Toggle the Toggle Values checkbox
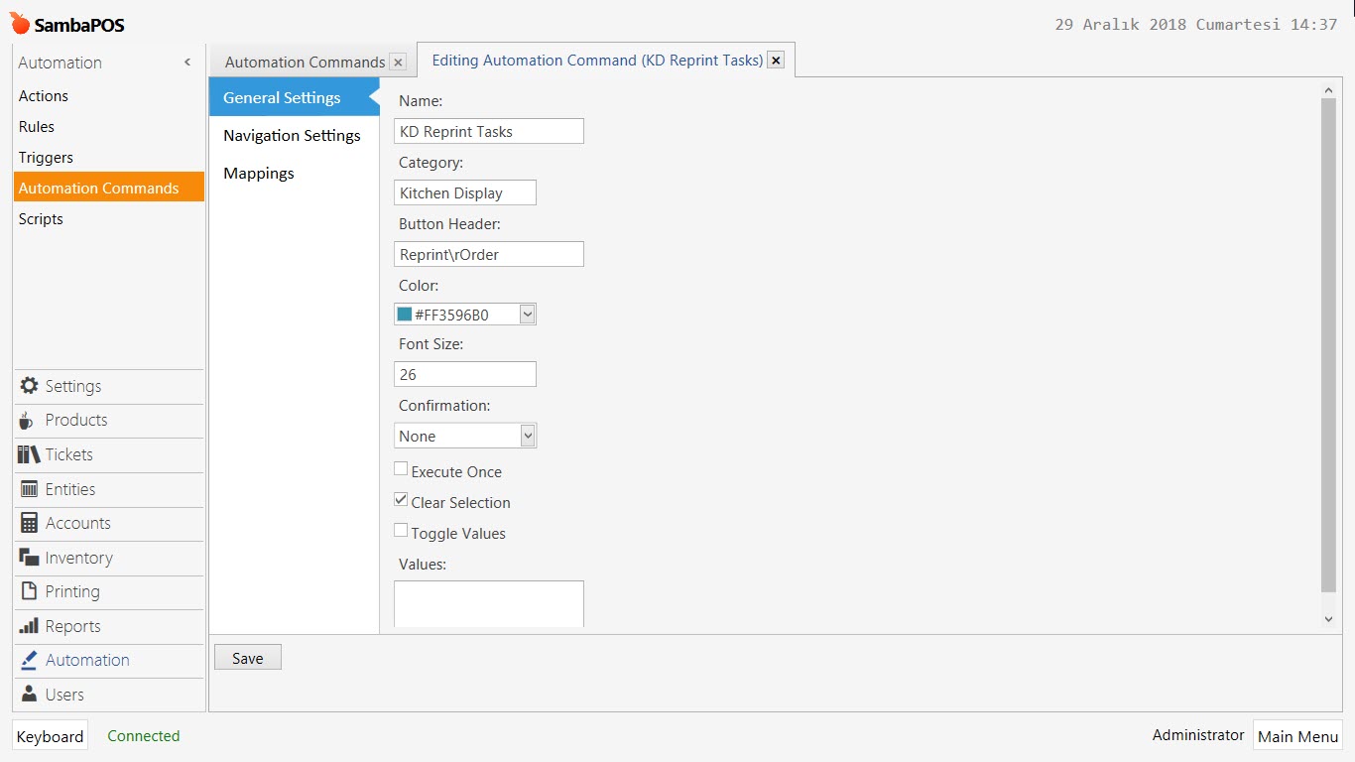The height and width of the screenshot is (762, 1355). [401, 531]
